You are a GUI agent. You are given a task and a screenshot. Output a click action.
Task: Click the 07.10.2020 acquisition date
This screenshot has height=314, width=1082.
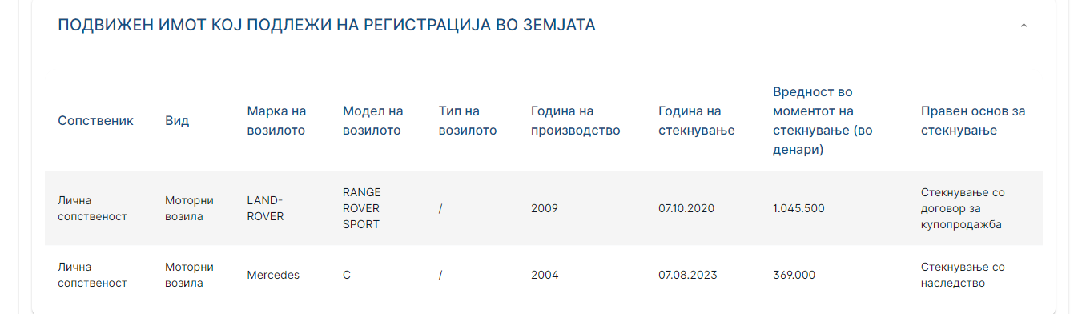point(686,208)
